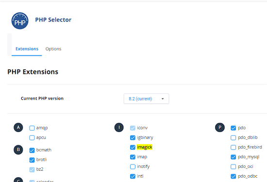This screenshot has height=182, width=267.
Task: Click the PHP Selector logo icon
Action: tap(20, 21)
